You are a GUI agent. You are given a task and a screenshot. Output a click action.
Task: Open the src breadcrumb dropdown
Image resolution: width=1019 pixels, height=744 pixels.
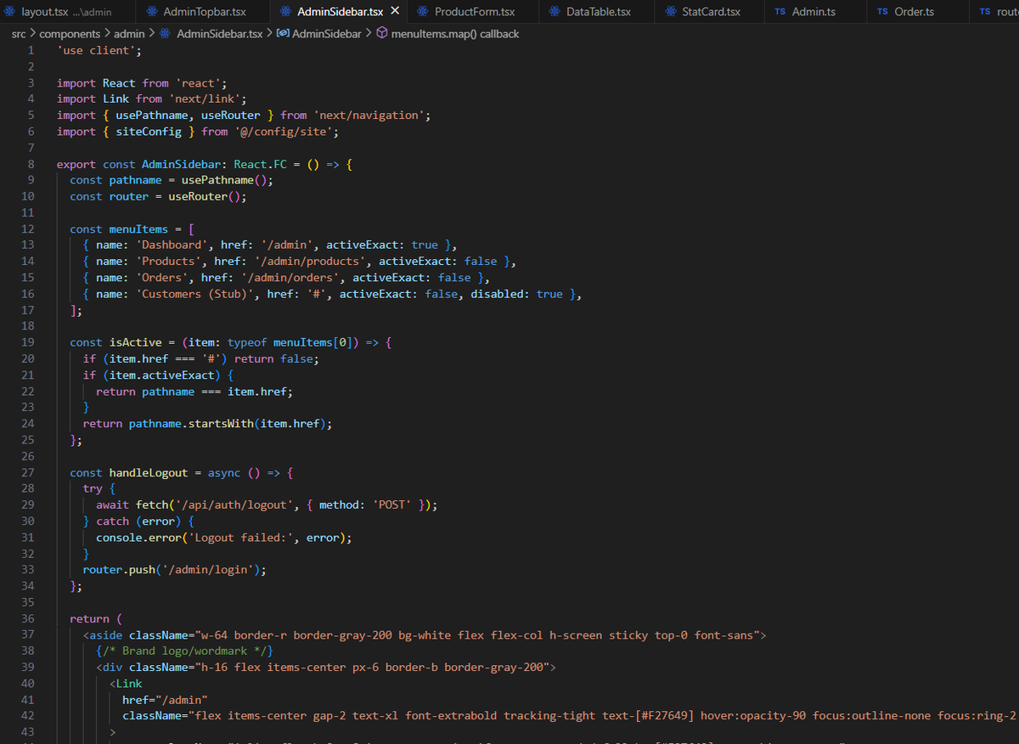coord(19,34)
